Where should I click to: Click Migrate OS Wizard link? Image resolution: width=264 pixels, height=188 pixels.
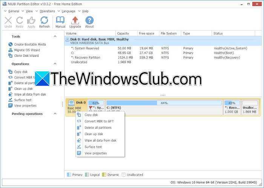(x=27, y=50)
